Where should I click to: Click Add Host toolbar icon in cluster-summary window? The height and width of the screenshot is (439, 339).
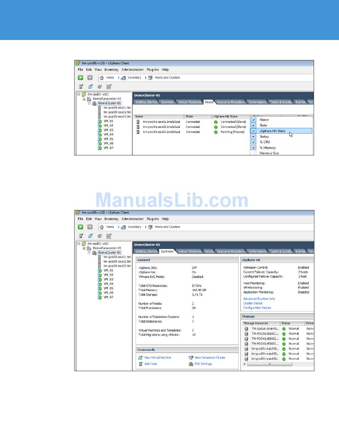click(81, 236)
